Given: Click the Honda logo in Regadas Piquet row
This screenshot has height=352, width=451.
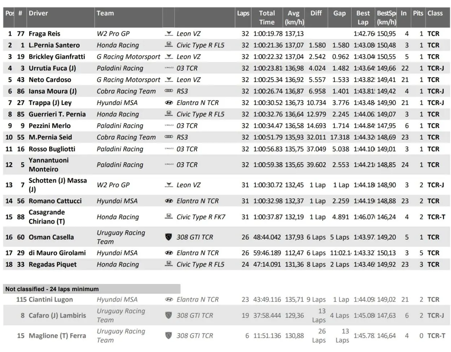Looking at the screenshot, I should (x=168, y=264).
